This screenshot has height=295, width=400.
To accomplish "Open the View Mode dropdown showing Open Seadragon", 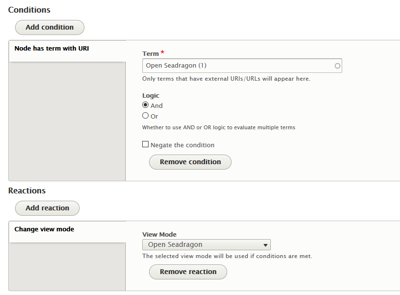I will pyautogui.click(x=206, y=244).
